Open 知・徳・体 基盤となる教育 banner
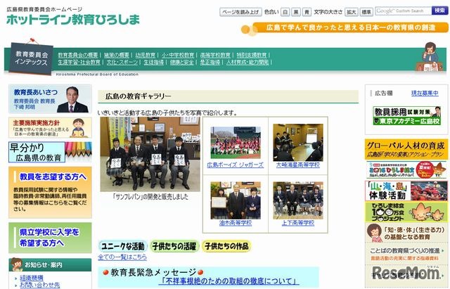 406,233
